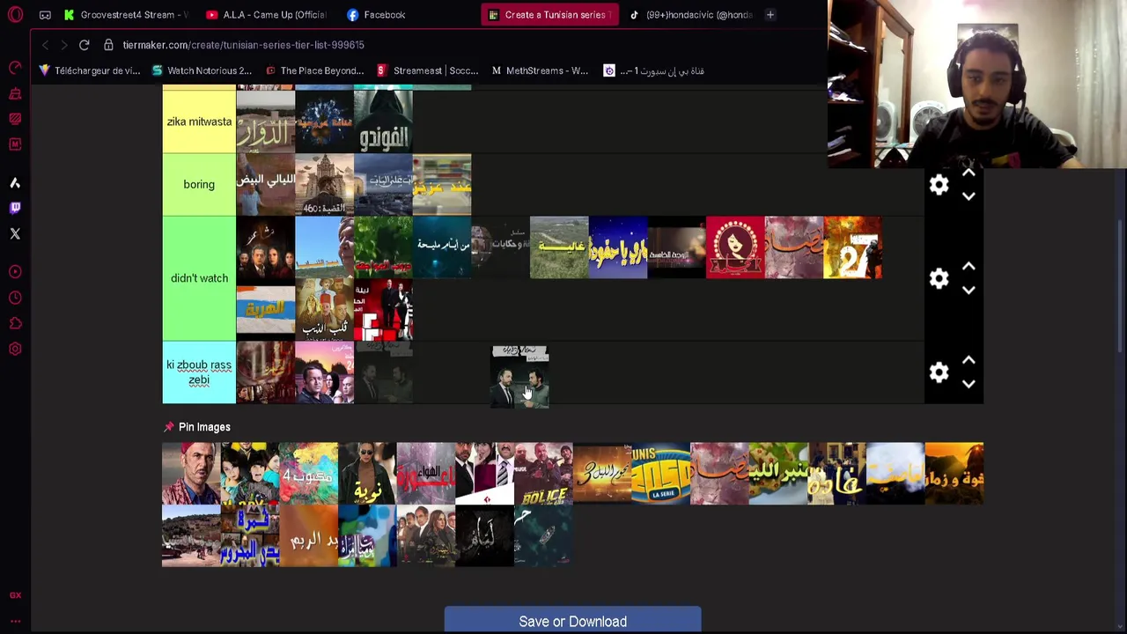The width and height of the screenshot is (1127, 634).
Task: Switch to A.L.A - Came Up YouTube tab
Action: (x=266, y=15)
